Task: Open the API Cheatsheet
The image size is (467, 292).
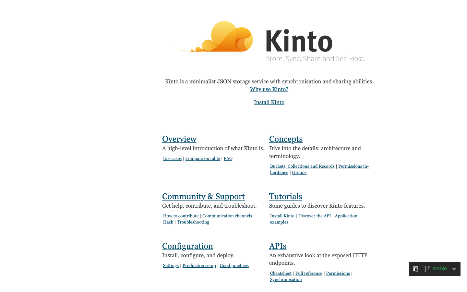Action: (x=281, y=273)
